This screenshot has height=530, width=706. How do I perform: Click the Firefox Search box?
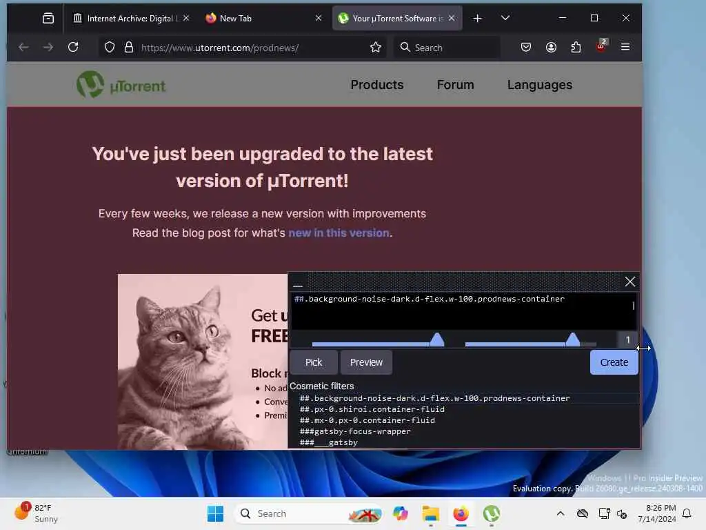(447, 48)
